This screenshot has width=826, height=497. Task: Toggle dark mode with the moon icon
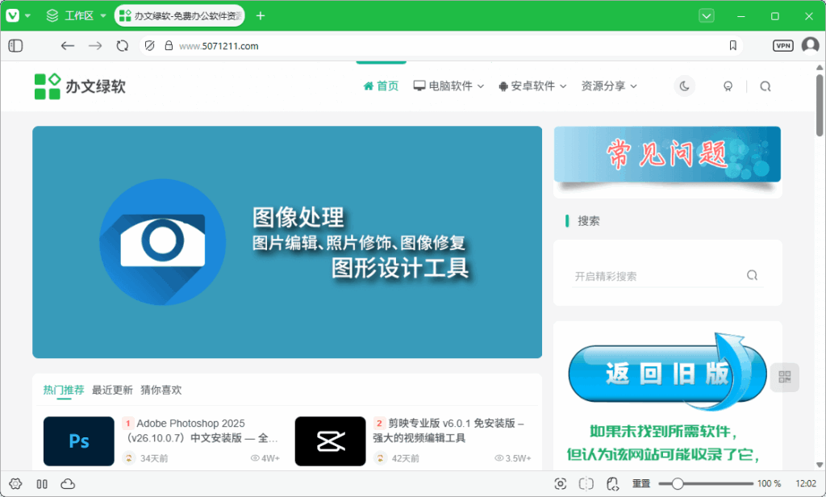pyautogui.click(x=685, y=86)
